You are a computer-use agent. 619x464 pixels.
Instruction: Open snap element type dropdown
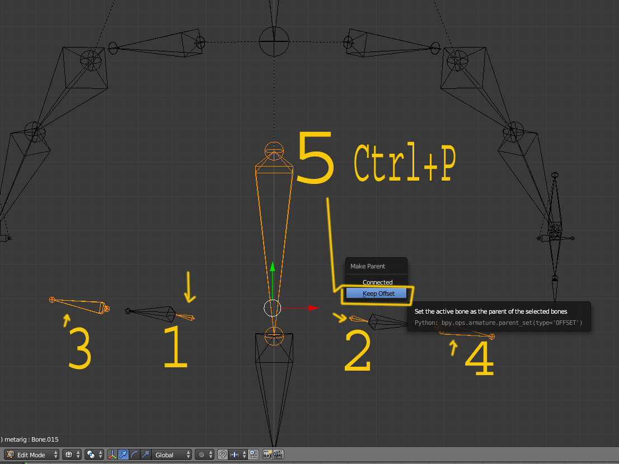(238, 454)
